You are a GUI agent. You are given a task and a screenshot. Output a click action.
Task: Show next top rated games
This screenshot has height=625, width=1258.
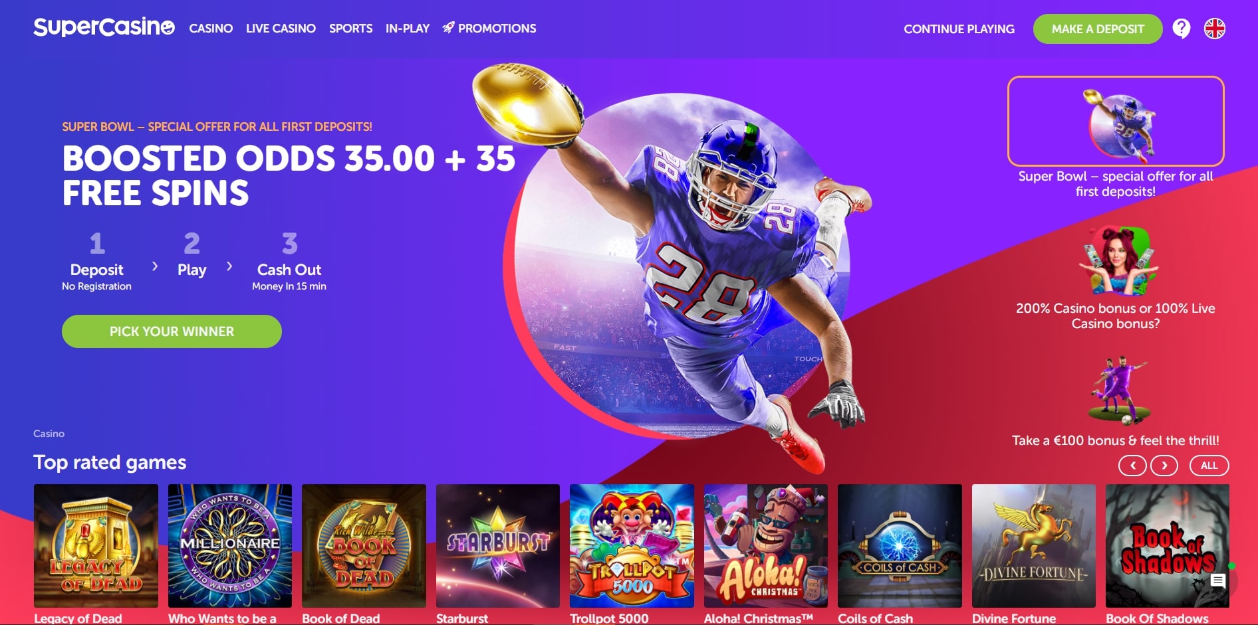coord(1164,466)
